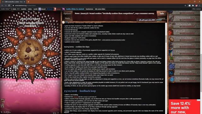Open the Patreon link in top bar

[x=57, y=9]
